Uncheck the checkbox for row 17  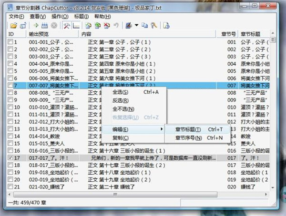coord(10,157)
